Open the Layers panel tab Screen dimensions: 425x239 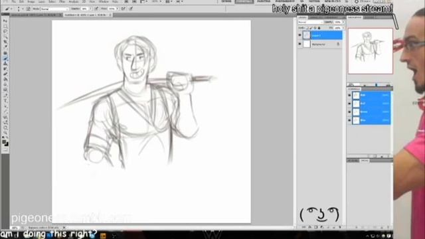click(302, 17)
